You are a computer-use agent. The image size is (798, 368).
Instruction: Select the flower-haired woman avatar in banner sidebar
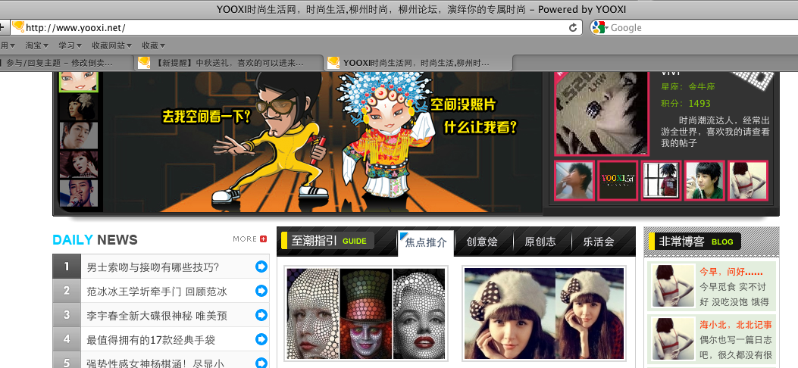[78, 106]
